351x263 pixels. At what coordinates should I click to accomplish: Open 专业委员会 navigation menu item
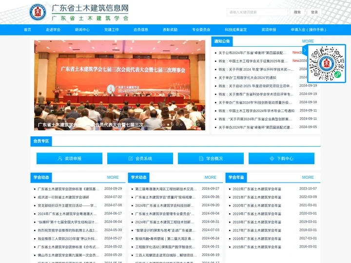coord(201,30)
